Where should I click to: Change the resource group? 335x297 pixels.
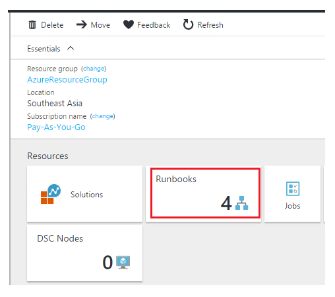94,69
